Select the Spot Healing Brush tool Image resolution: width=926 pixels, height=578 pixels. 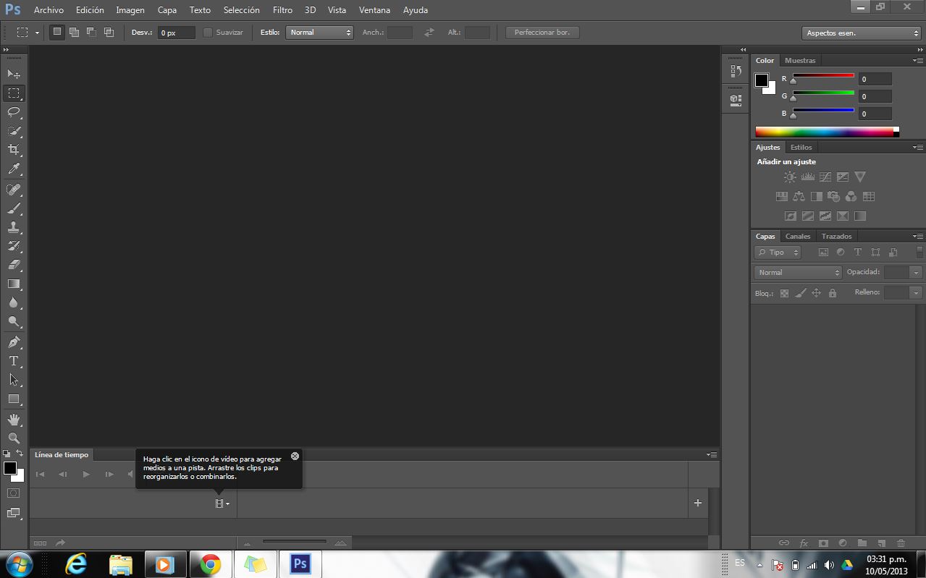[x=14, y=190]
